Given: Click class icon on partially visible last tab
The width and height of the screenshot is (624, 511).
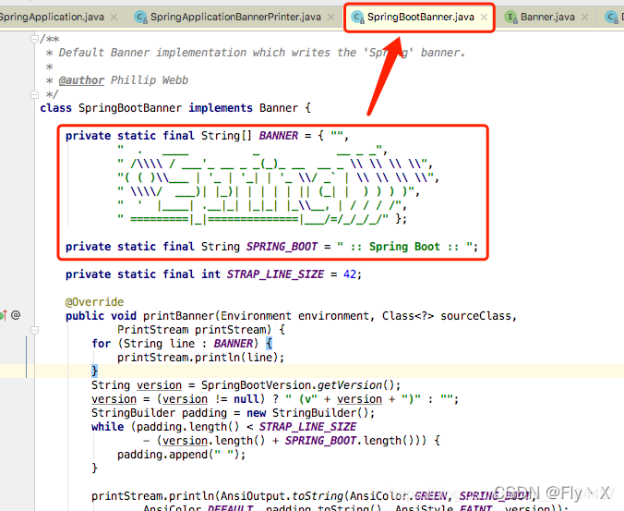Looking at the screenshot, I should pyautogui.click(x=611, y=18).
